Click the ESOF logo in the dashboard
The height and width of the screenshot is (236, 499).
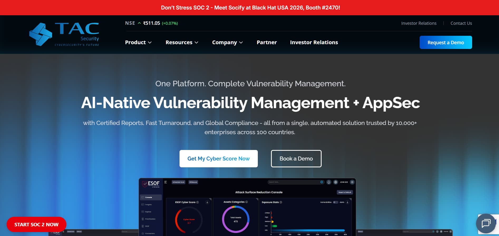[151, 184]
